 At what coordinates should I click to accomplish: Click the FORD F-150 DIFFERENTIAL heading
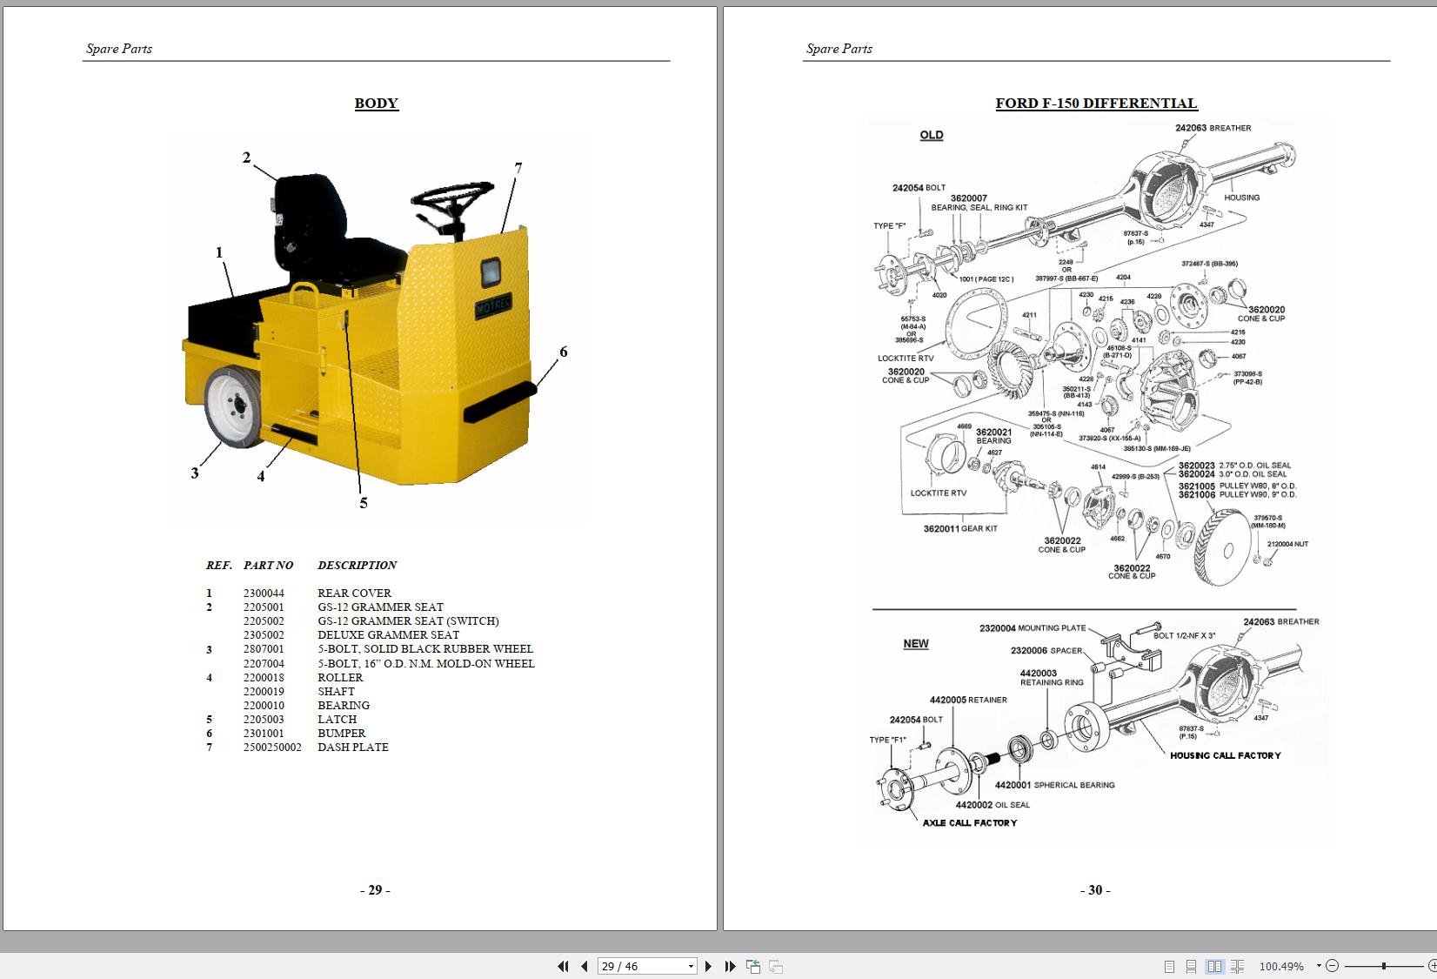(1096, 103)
